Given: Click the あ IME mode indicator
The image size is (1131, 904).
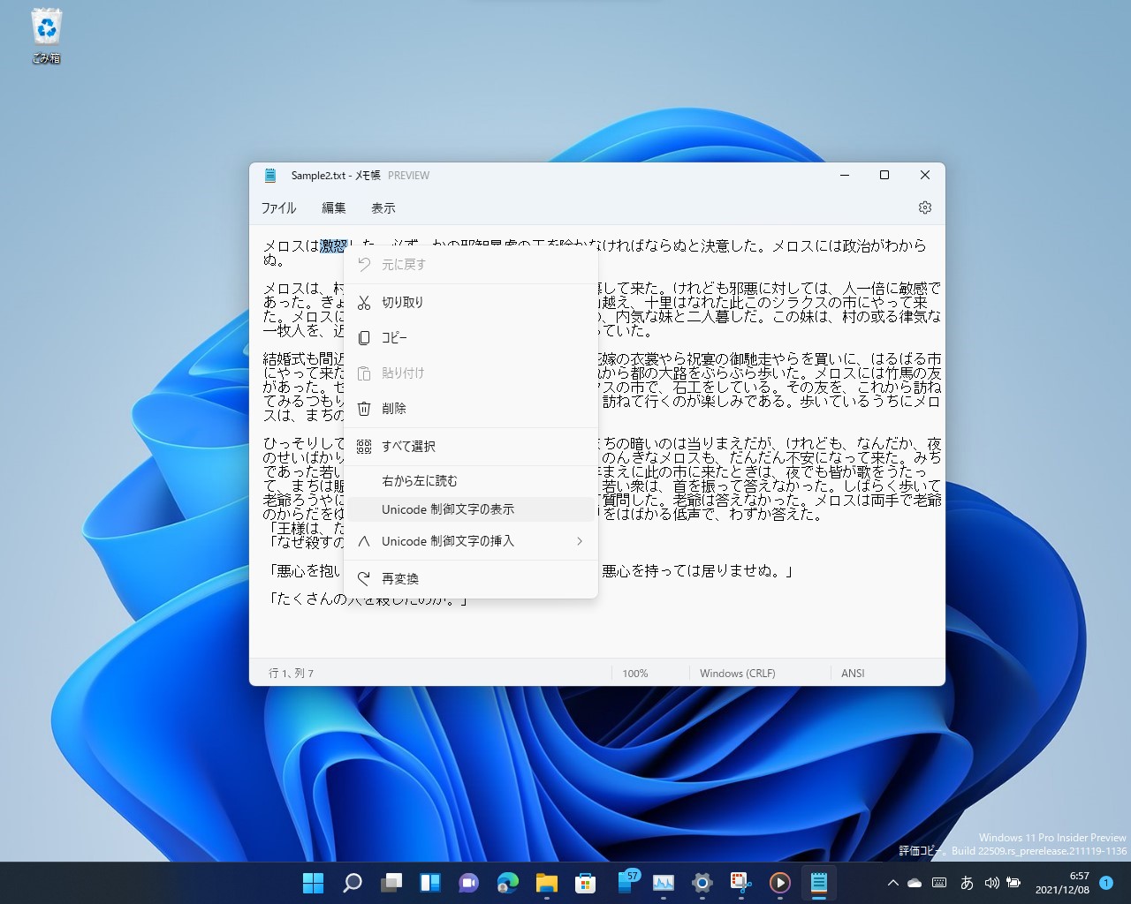Looking at the screenshot, I should [967, 883].
